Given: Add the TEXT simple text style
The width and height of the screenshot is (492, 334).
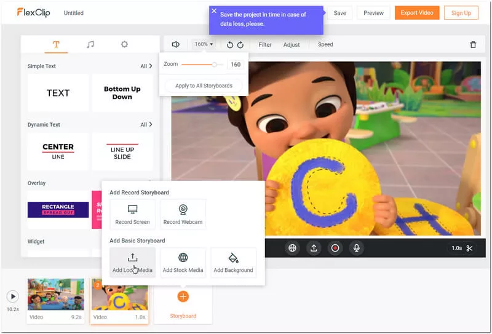Looking at the screenshot, I should point(58,93).
